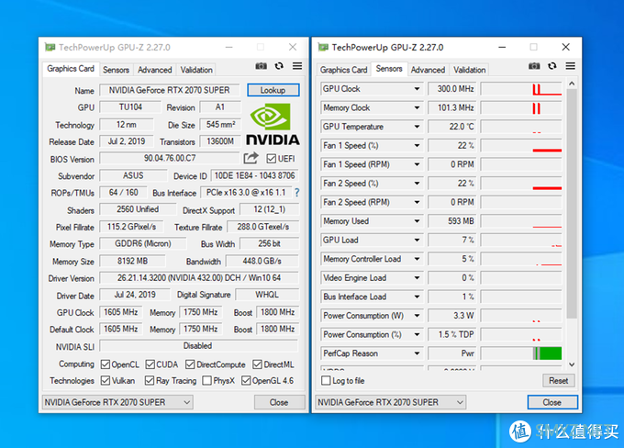Click the refresh icon in left GPU-Z window
The image size is (624, 448).
(279, 66)
